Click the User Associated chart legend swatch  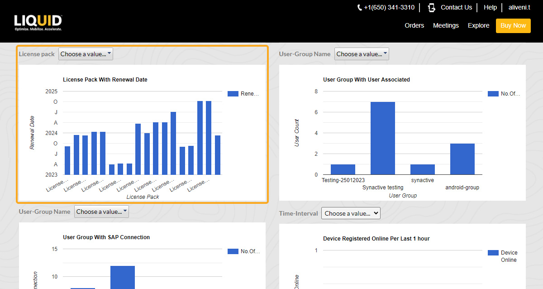tap(493, 94)
